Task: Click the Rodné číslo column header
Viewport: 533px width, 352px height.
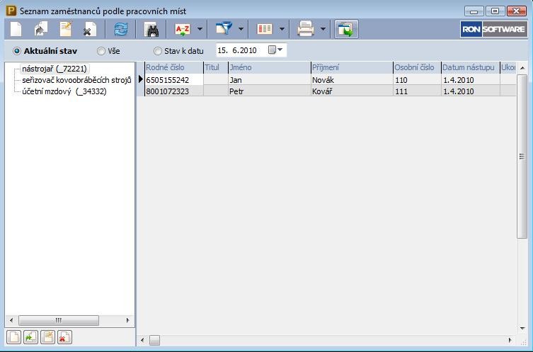Action: [174, 67]
